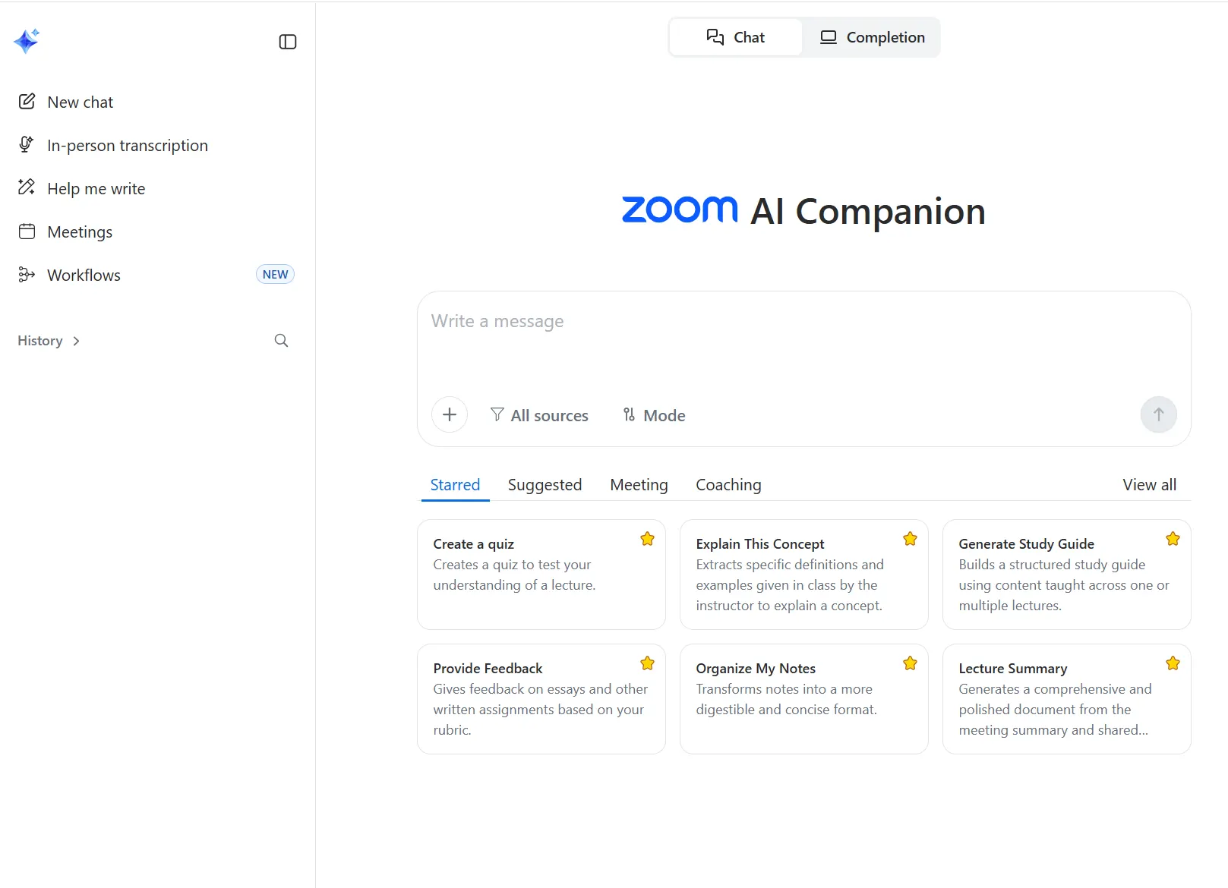Unstar the Organize My Notes card
The image size is (1228, 888).
pos(910,663)
